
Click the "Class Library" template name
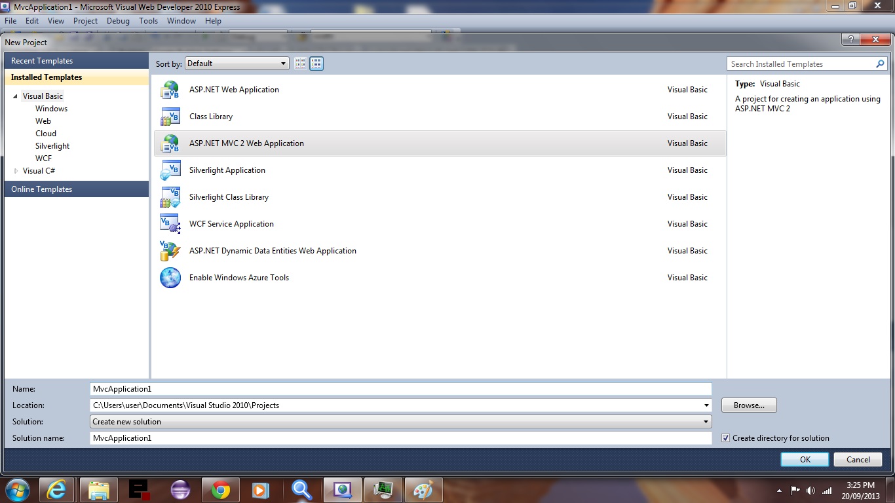point(211,117)
